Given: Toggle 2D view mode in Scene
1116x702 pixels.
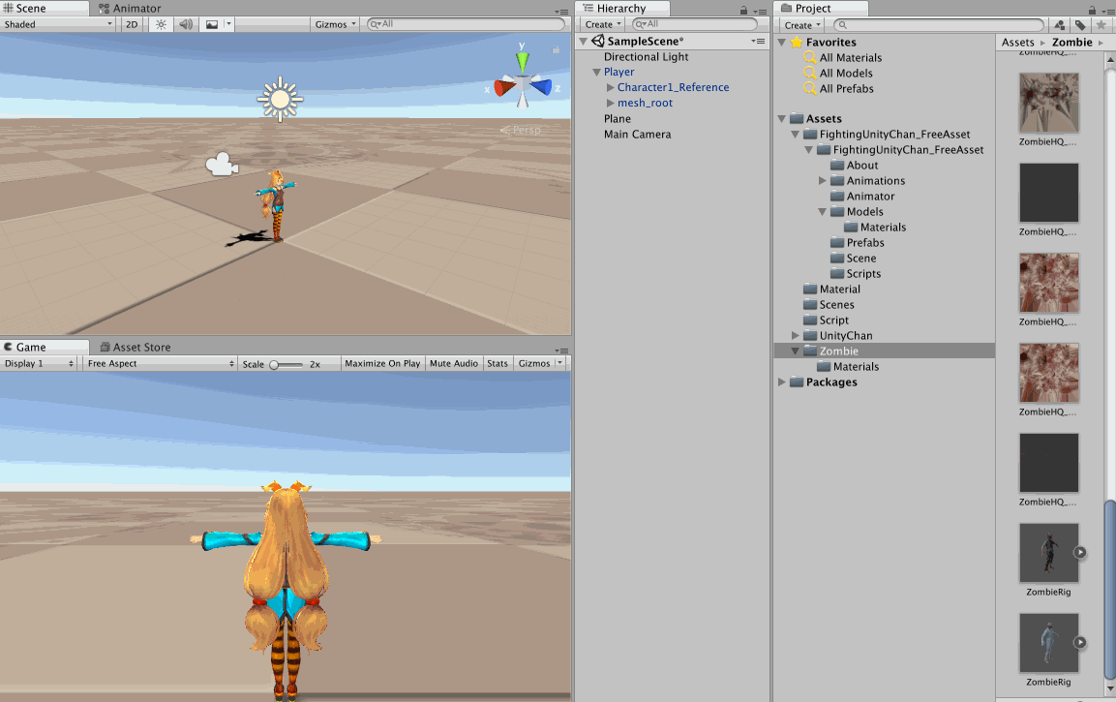Looking at the screenshot, I should pos(132,24).
